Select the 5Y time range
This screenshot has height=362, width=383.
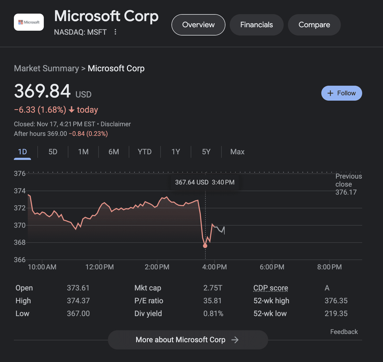click(206, 152)
